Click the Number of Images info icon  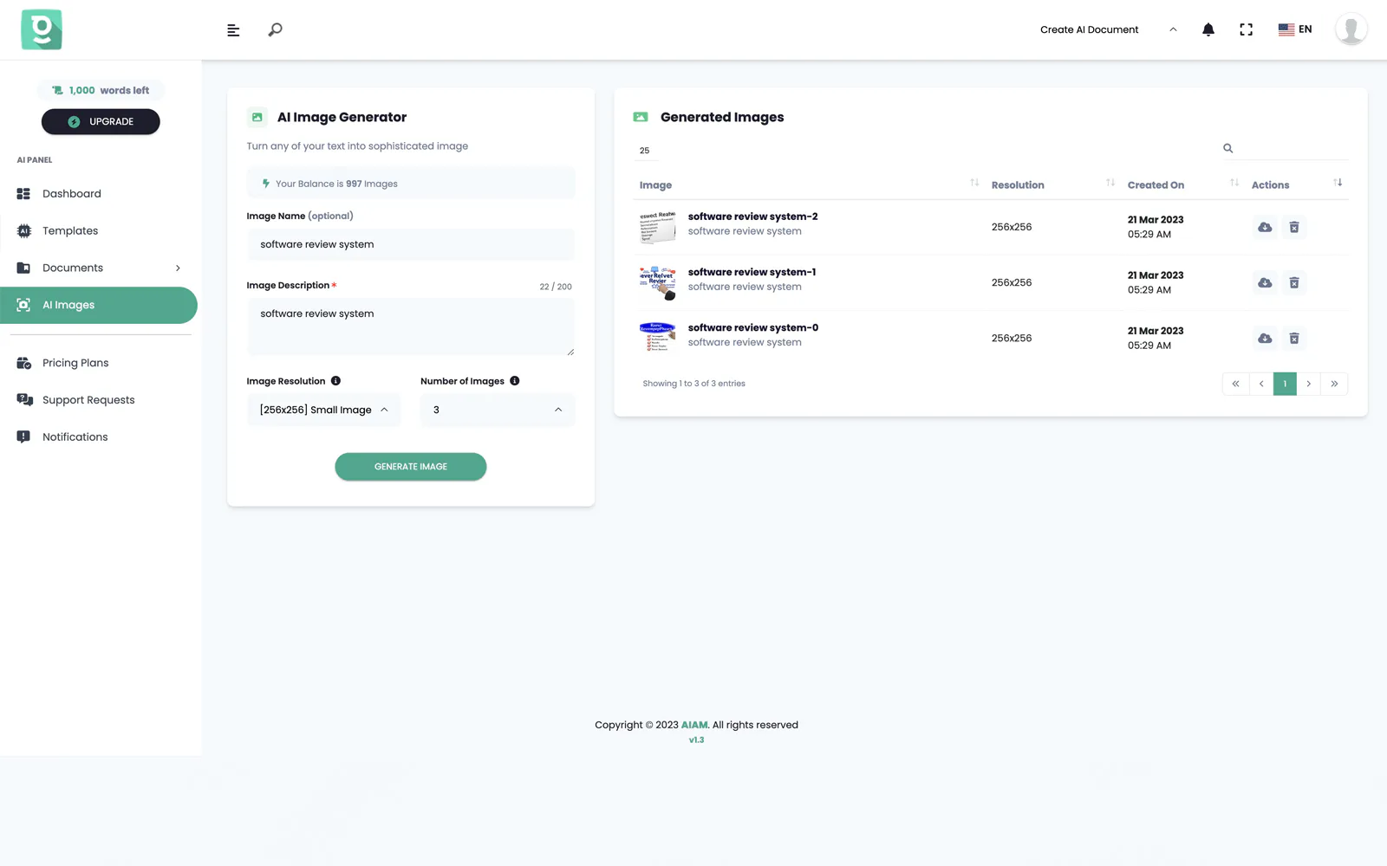514,381
